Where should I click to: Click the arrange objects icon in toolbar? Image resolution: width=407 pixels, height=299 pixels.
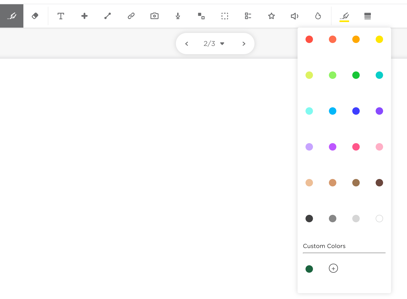coord(248,16)
